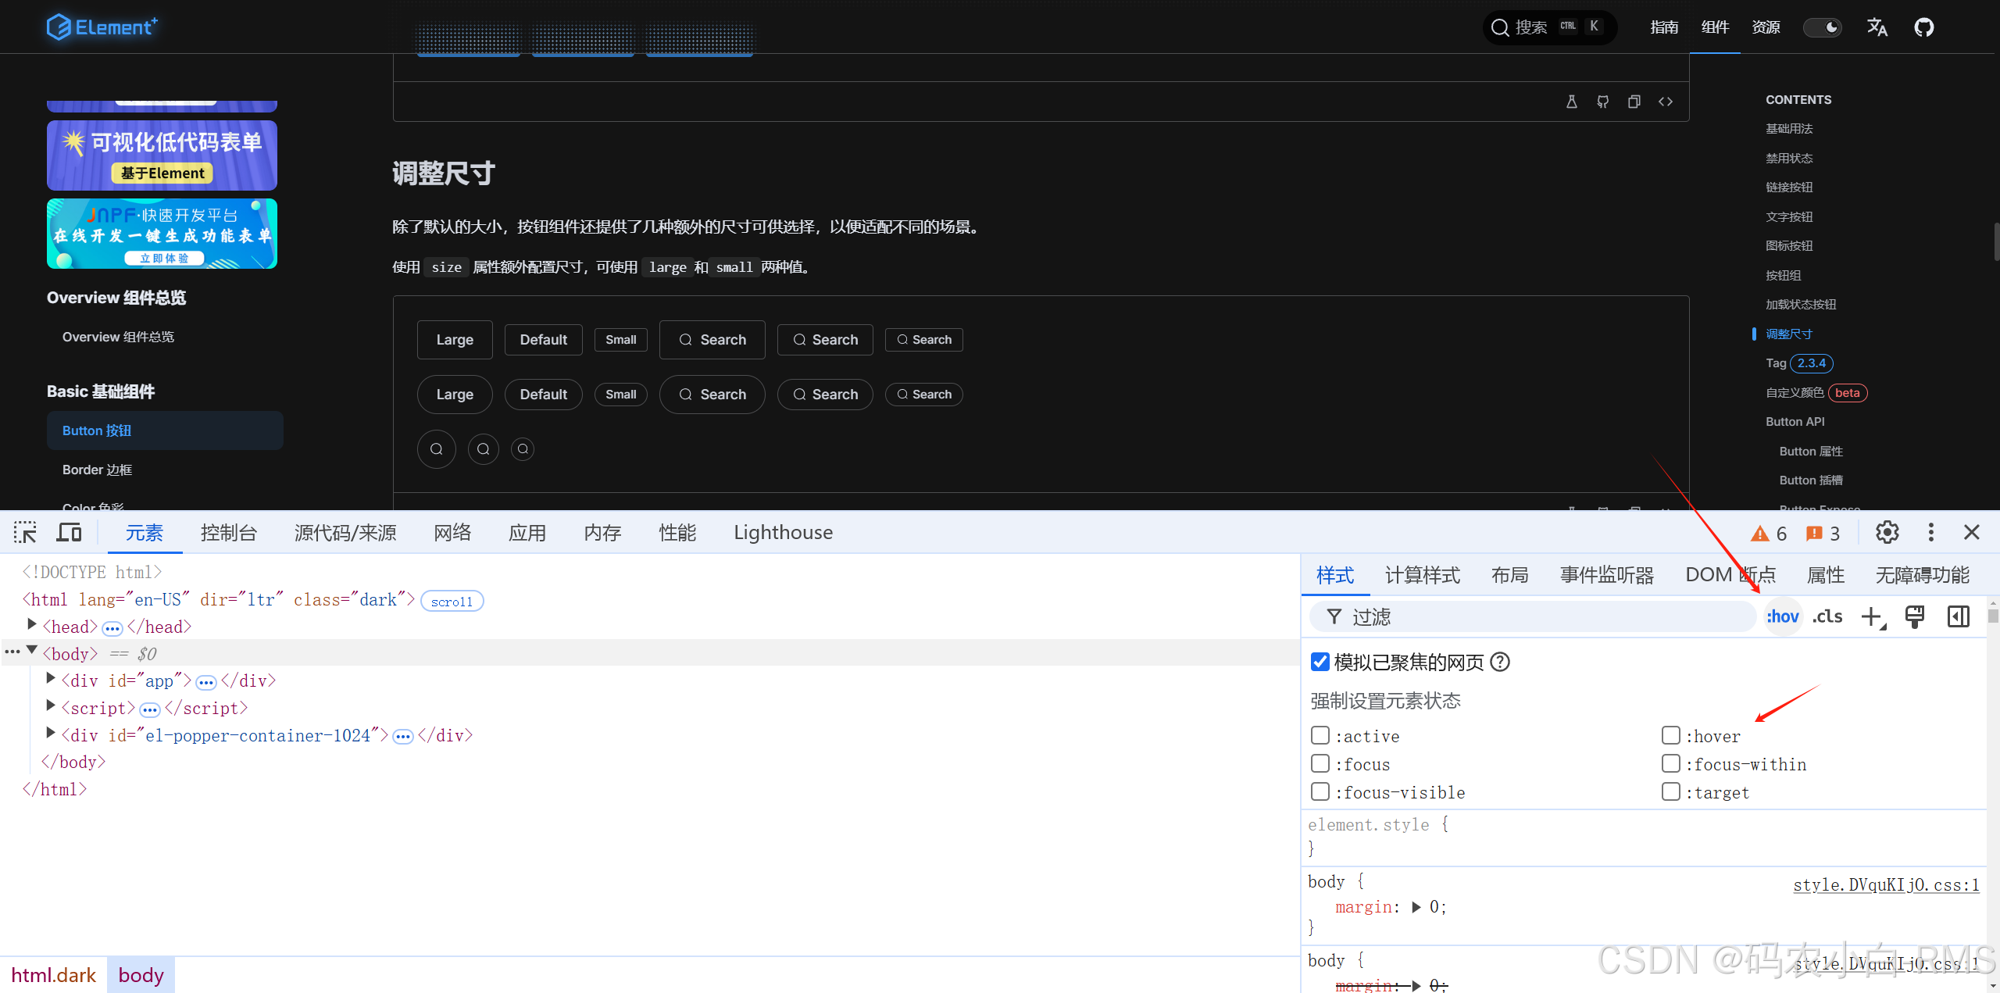
Task: Click the GitHub icon in header
Action: [x=1923, y=27]
